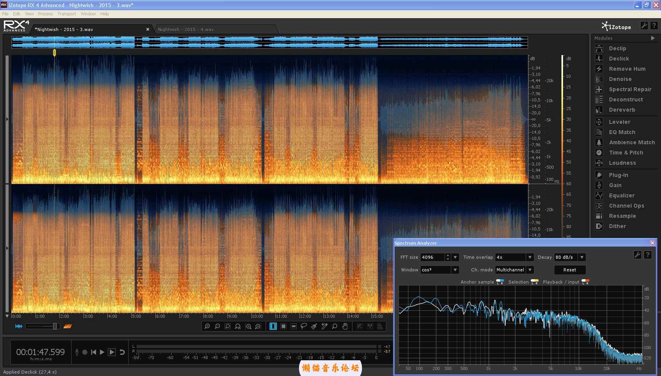Toggle Anchor sample L/R channel indicator

point(500,282)
